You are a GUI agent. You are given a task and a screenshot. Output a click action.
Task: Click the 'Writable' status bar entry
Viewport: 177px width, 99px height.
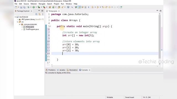(110, 97)
